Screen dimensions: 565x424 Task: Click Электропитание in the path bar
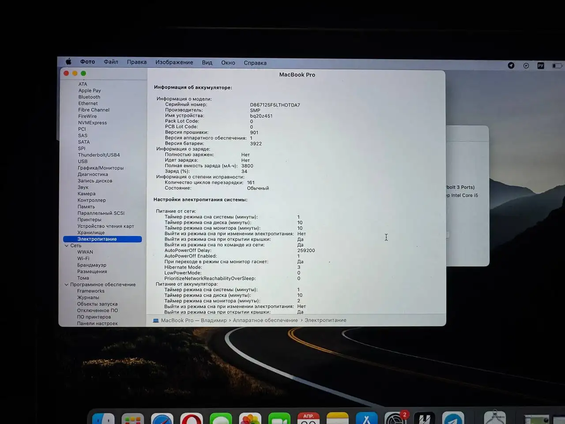tap(325, 321)
